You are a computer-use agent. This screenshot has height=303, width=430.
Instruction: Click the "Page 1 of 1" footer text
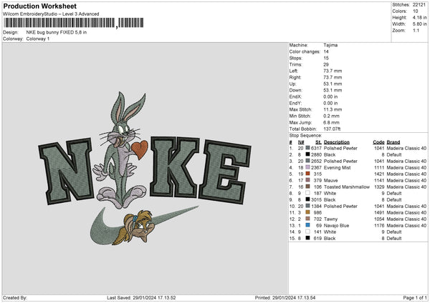[x=415, y=297]
